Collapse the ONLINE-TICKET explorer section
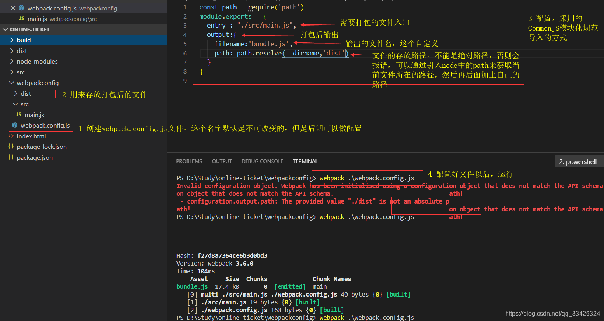 (x=5, y=29)
